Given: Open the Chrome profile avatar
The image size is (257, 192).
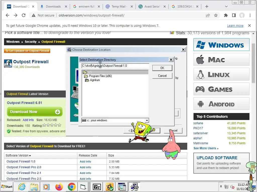Looking at the screenshot, I should 242,15.
